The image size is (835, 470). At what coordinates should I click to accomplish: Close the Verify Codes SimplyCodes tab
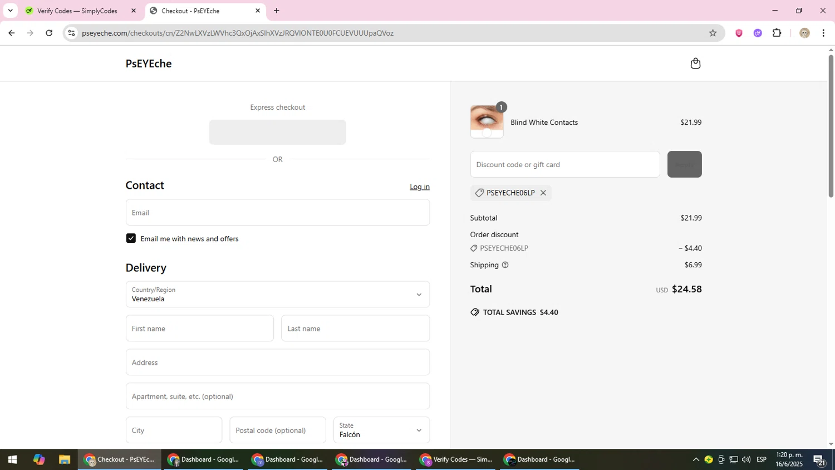133,11
